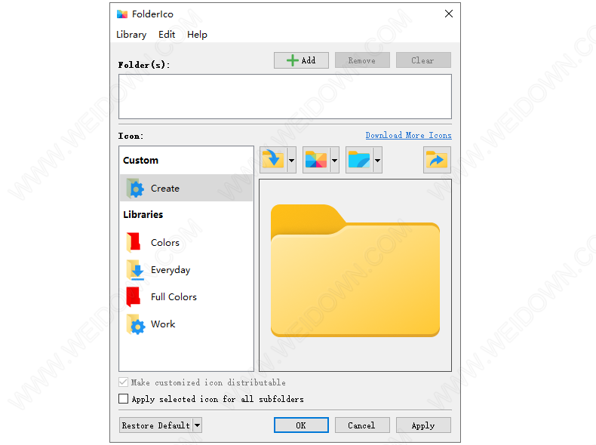Click the Apply button
Viewport: 596px width, 445px height.
(x=423, y=425)
